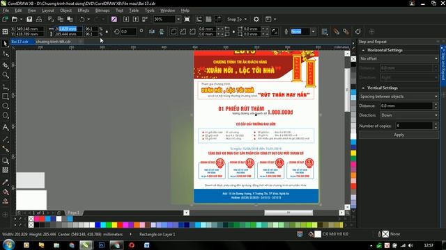Open the Snap To dropdown

(237, 19)
